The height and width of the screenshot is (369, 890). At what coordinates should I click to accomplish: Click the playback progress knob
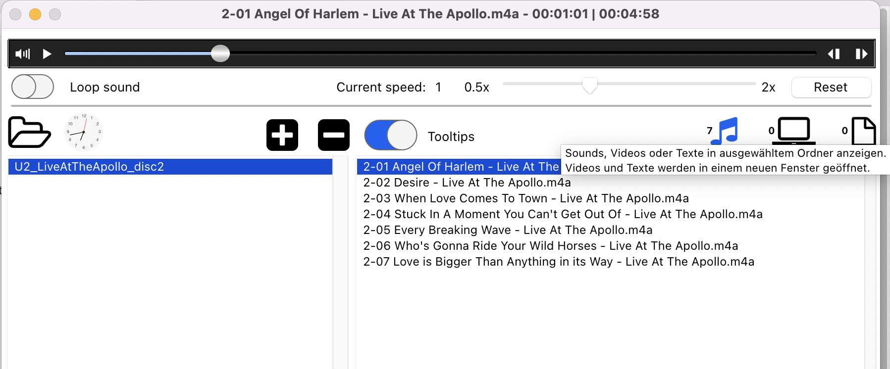(220, 53)
